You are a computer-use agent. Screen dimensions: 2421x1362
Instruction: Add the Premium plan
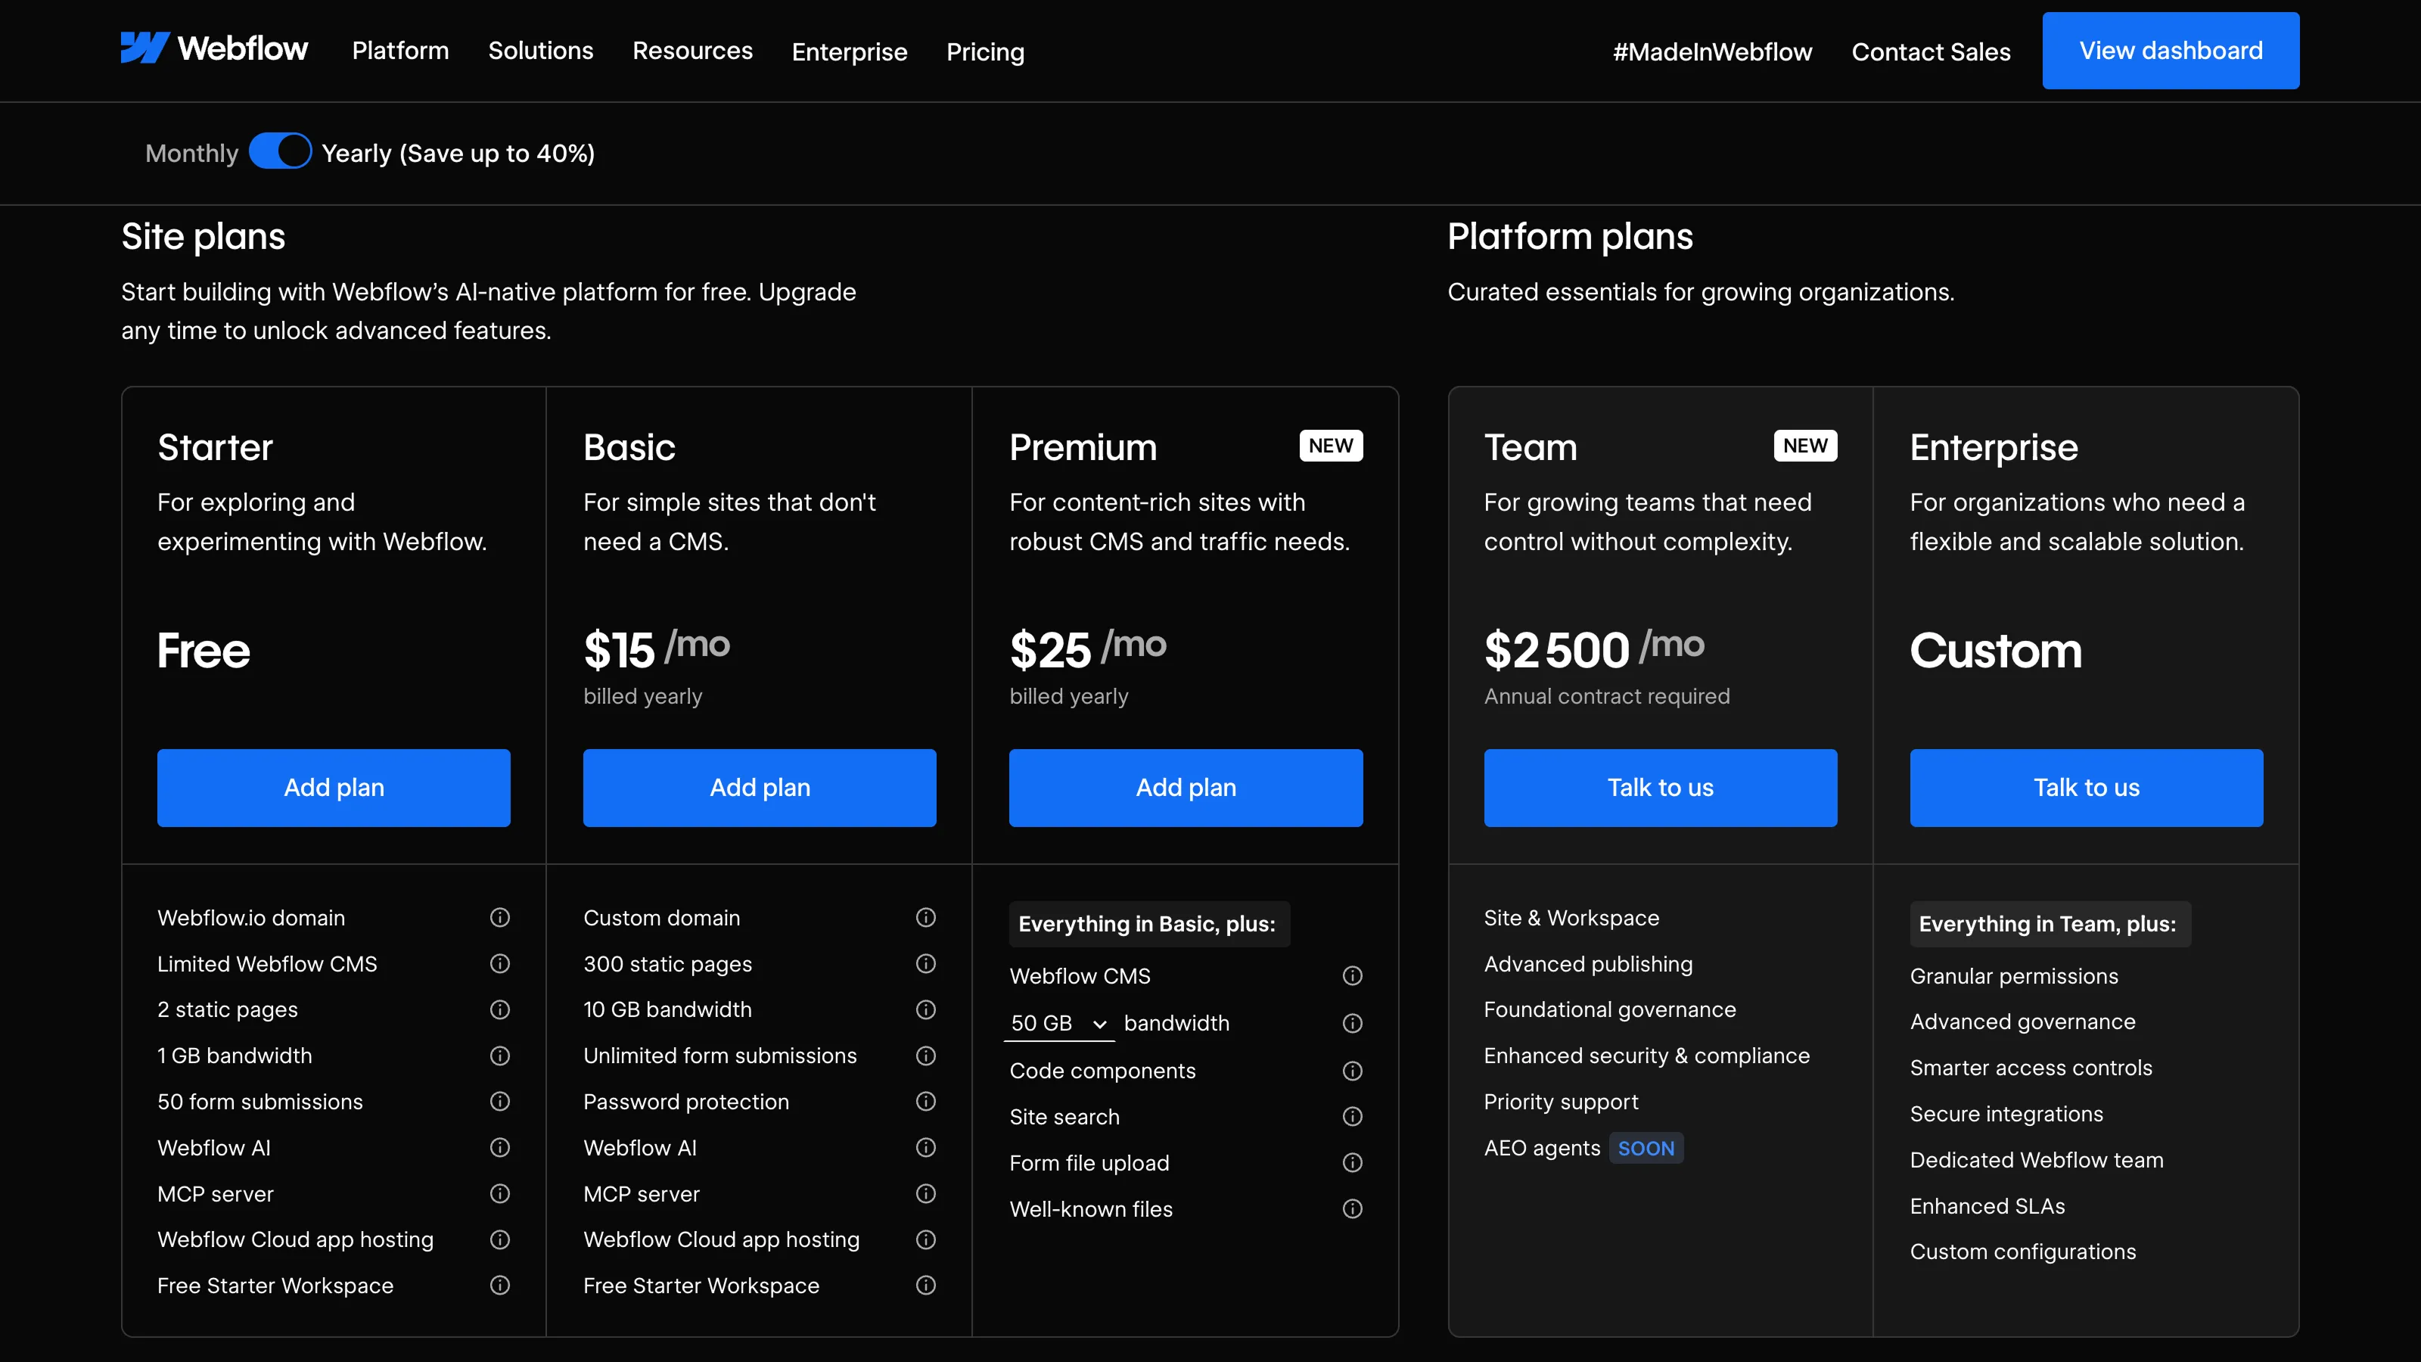pyautogui.click(x=1186, y=788)
